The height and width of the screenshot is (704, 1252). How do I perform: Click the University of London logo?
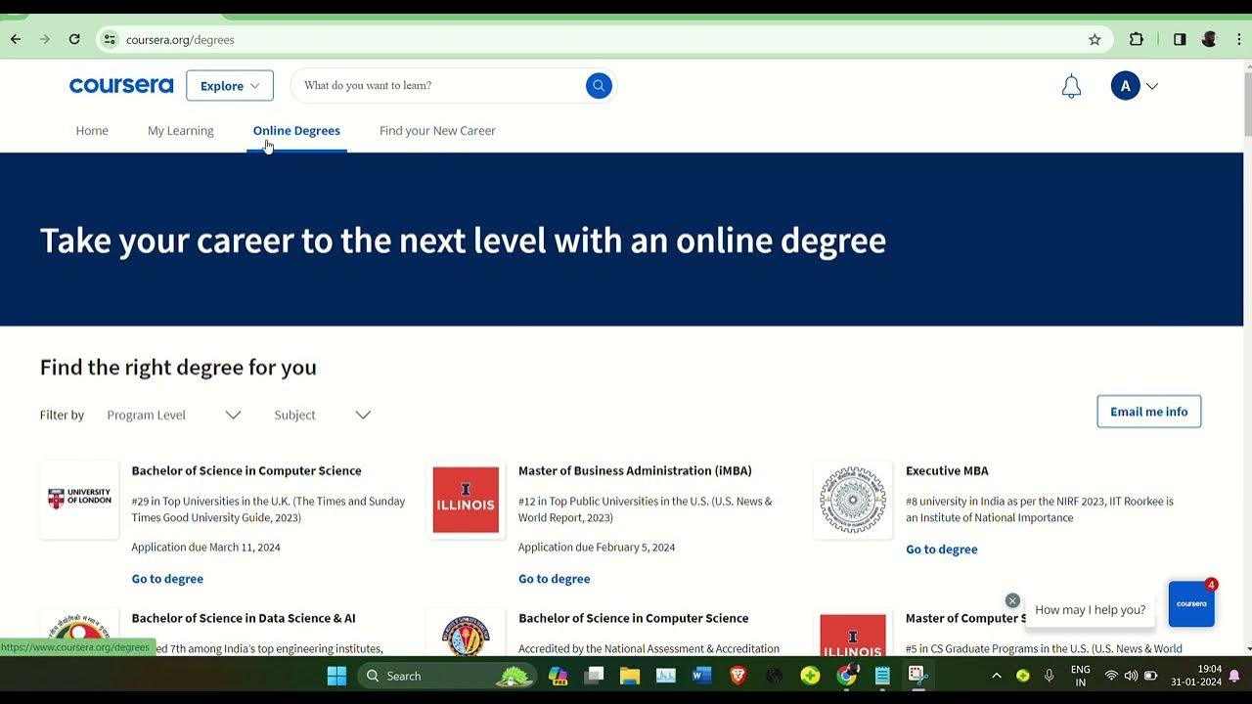(x=79, y=500)
